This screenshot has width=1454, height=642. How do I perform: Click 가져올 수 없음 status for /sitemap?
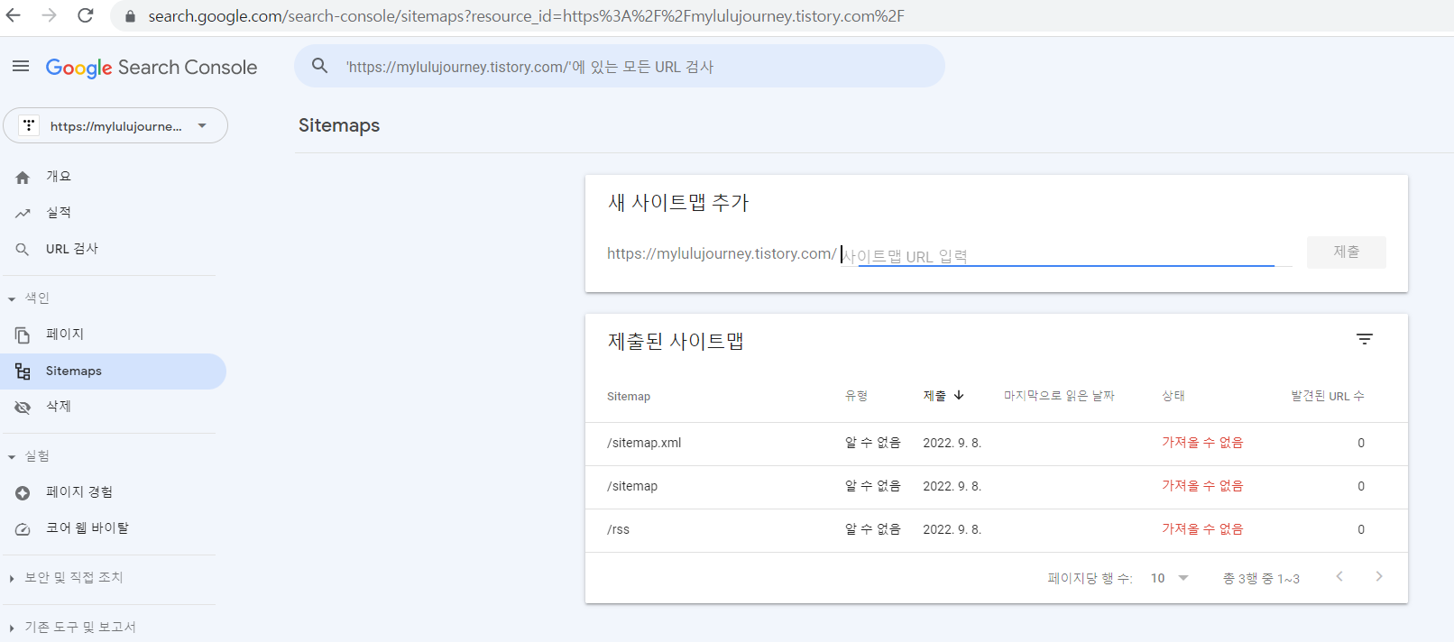coord(1202,486)
